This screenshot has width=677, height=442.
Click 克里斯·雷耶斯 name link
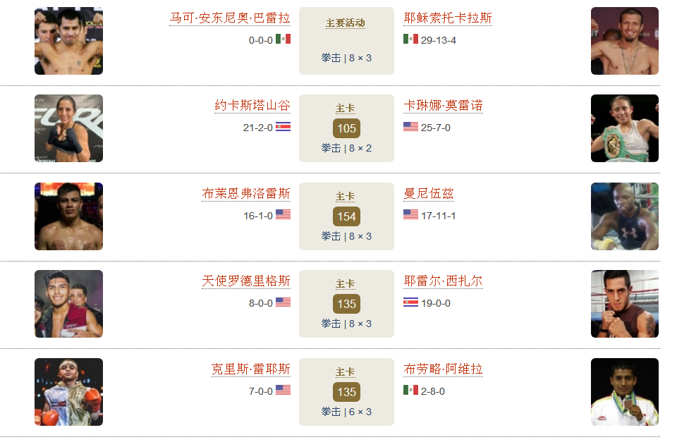pos(251,369)
